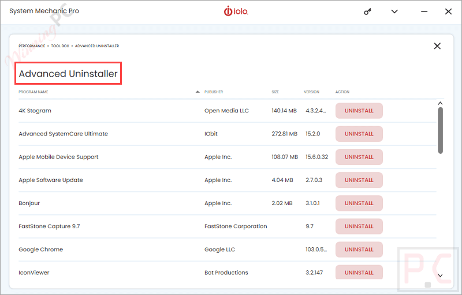Uninstall Google Chrome
Viewport: 462px width, 295px height.
click(359, 249)
